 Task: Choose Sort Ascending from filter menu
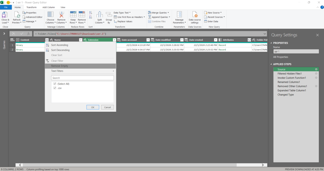[x=59, y=45]
